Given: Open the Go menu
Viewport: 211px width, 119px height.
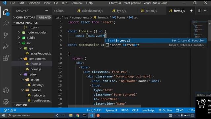Looking at the screenshot, I should 56,3.
